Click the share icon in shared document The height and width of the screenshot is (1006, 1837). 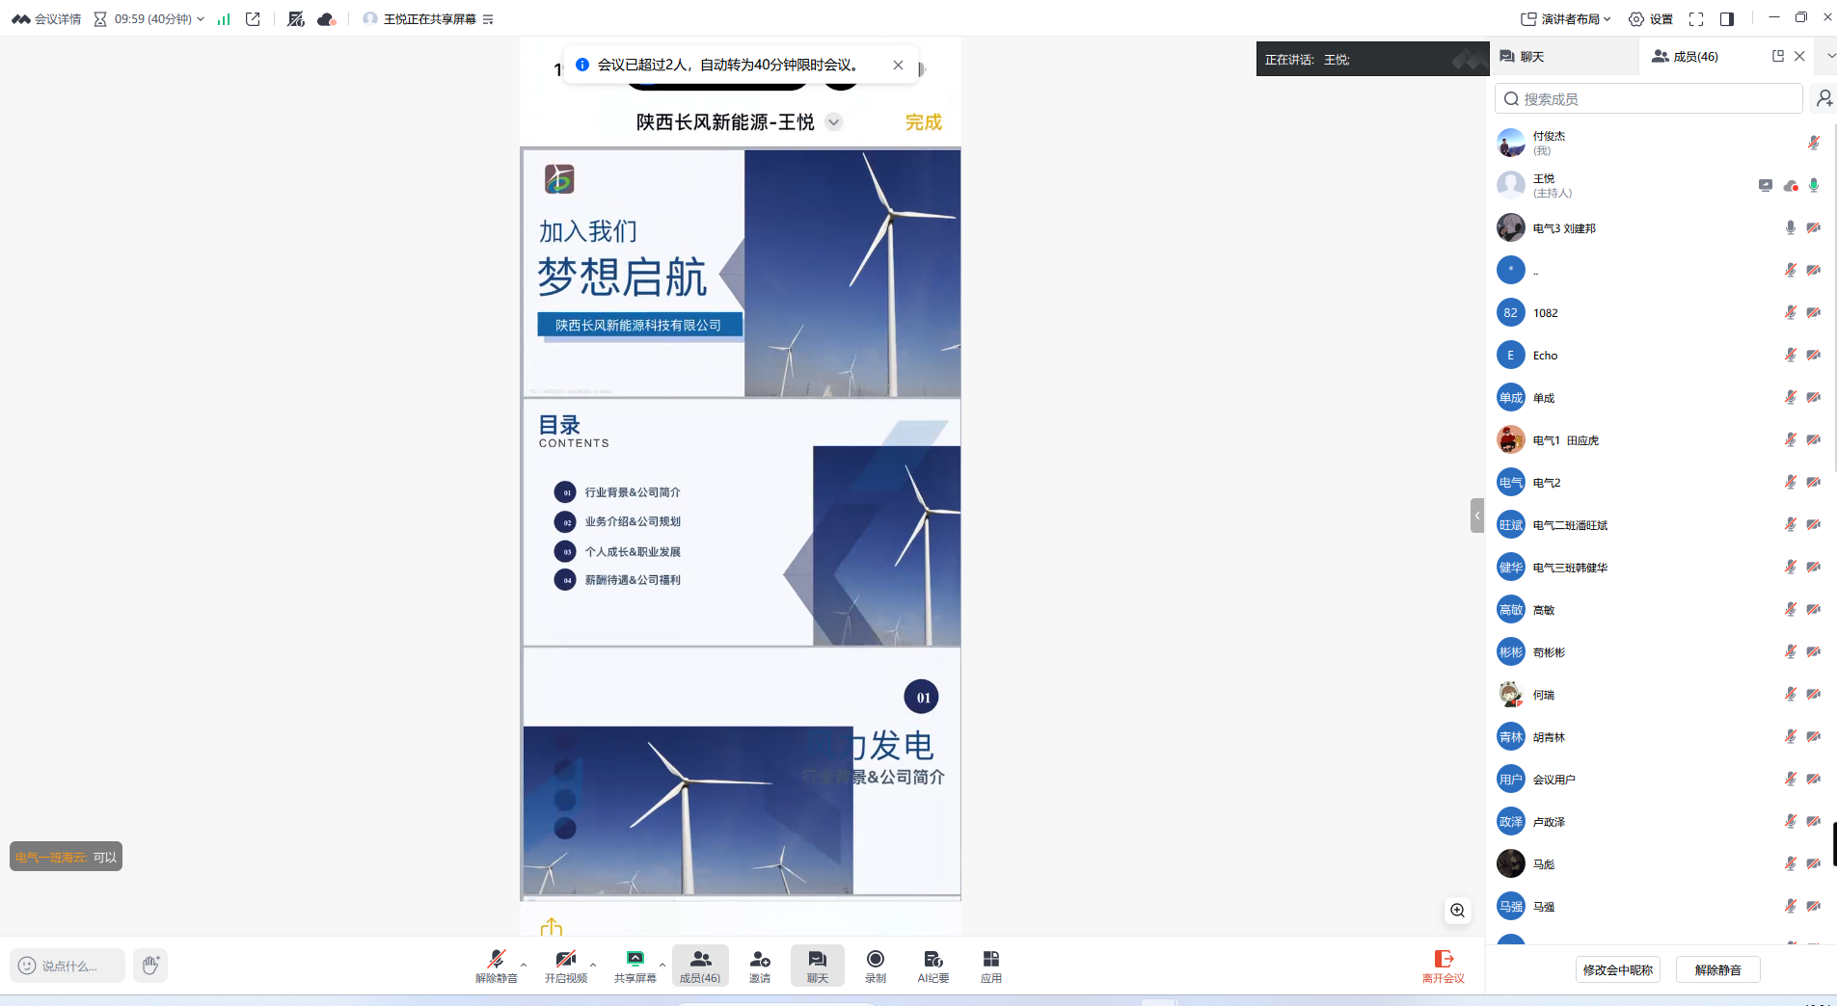point(552,927)
